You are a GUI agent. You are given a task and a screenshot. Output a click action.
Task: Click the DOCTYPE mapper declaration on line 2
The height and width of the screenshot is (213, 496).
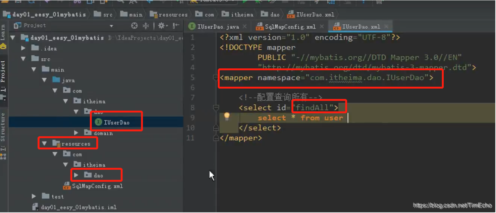pyautogui.click(x=258, y=47)
